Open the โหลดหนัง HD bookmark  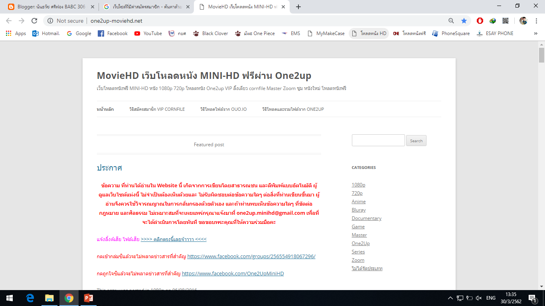(x=369, y=33)
